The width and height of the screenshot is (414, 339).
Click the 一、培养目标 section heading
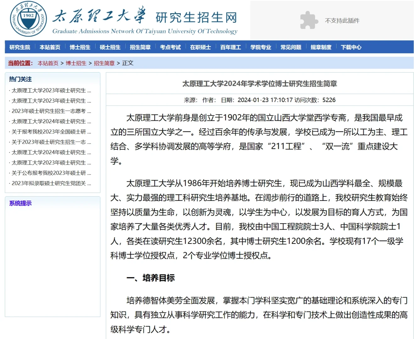(x=151, y=278)
